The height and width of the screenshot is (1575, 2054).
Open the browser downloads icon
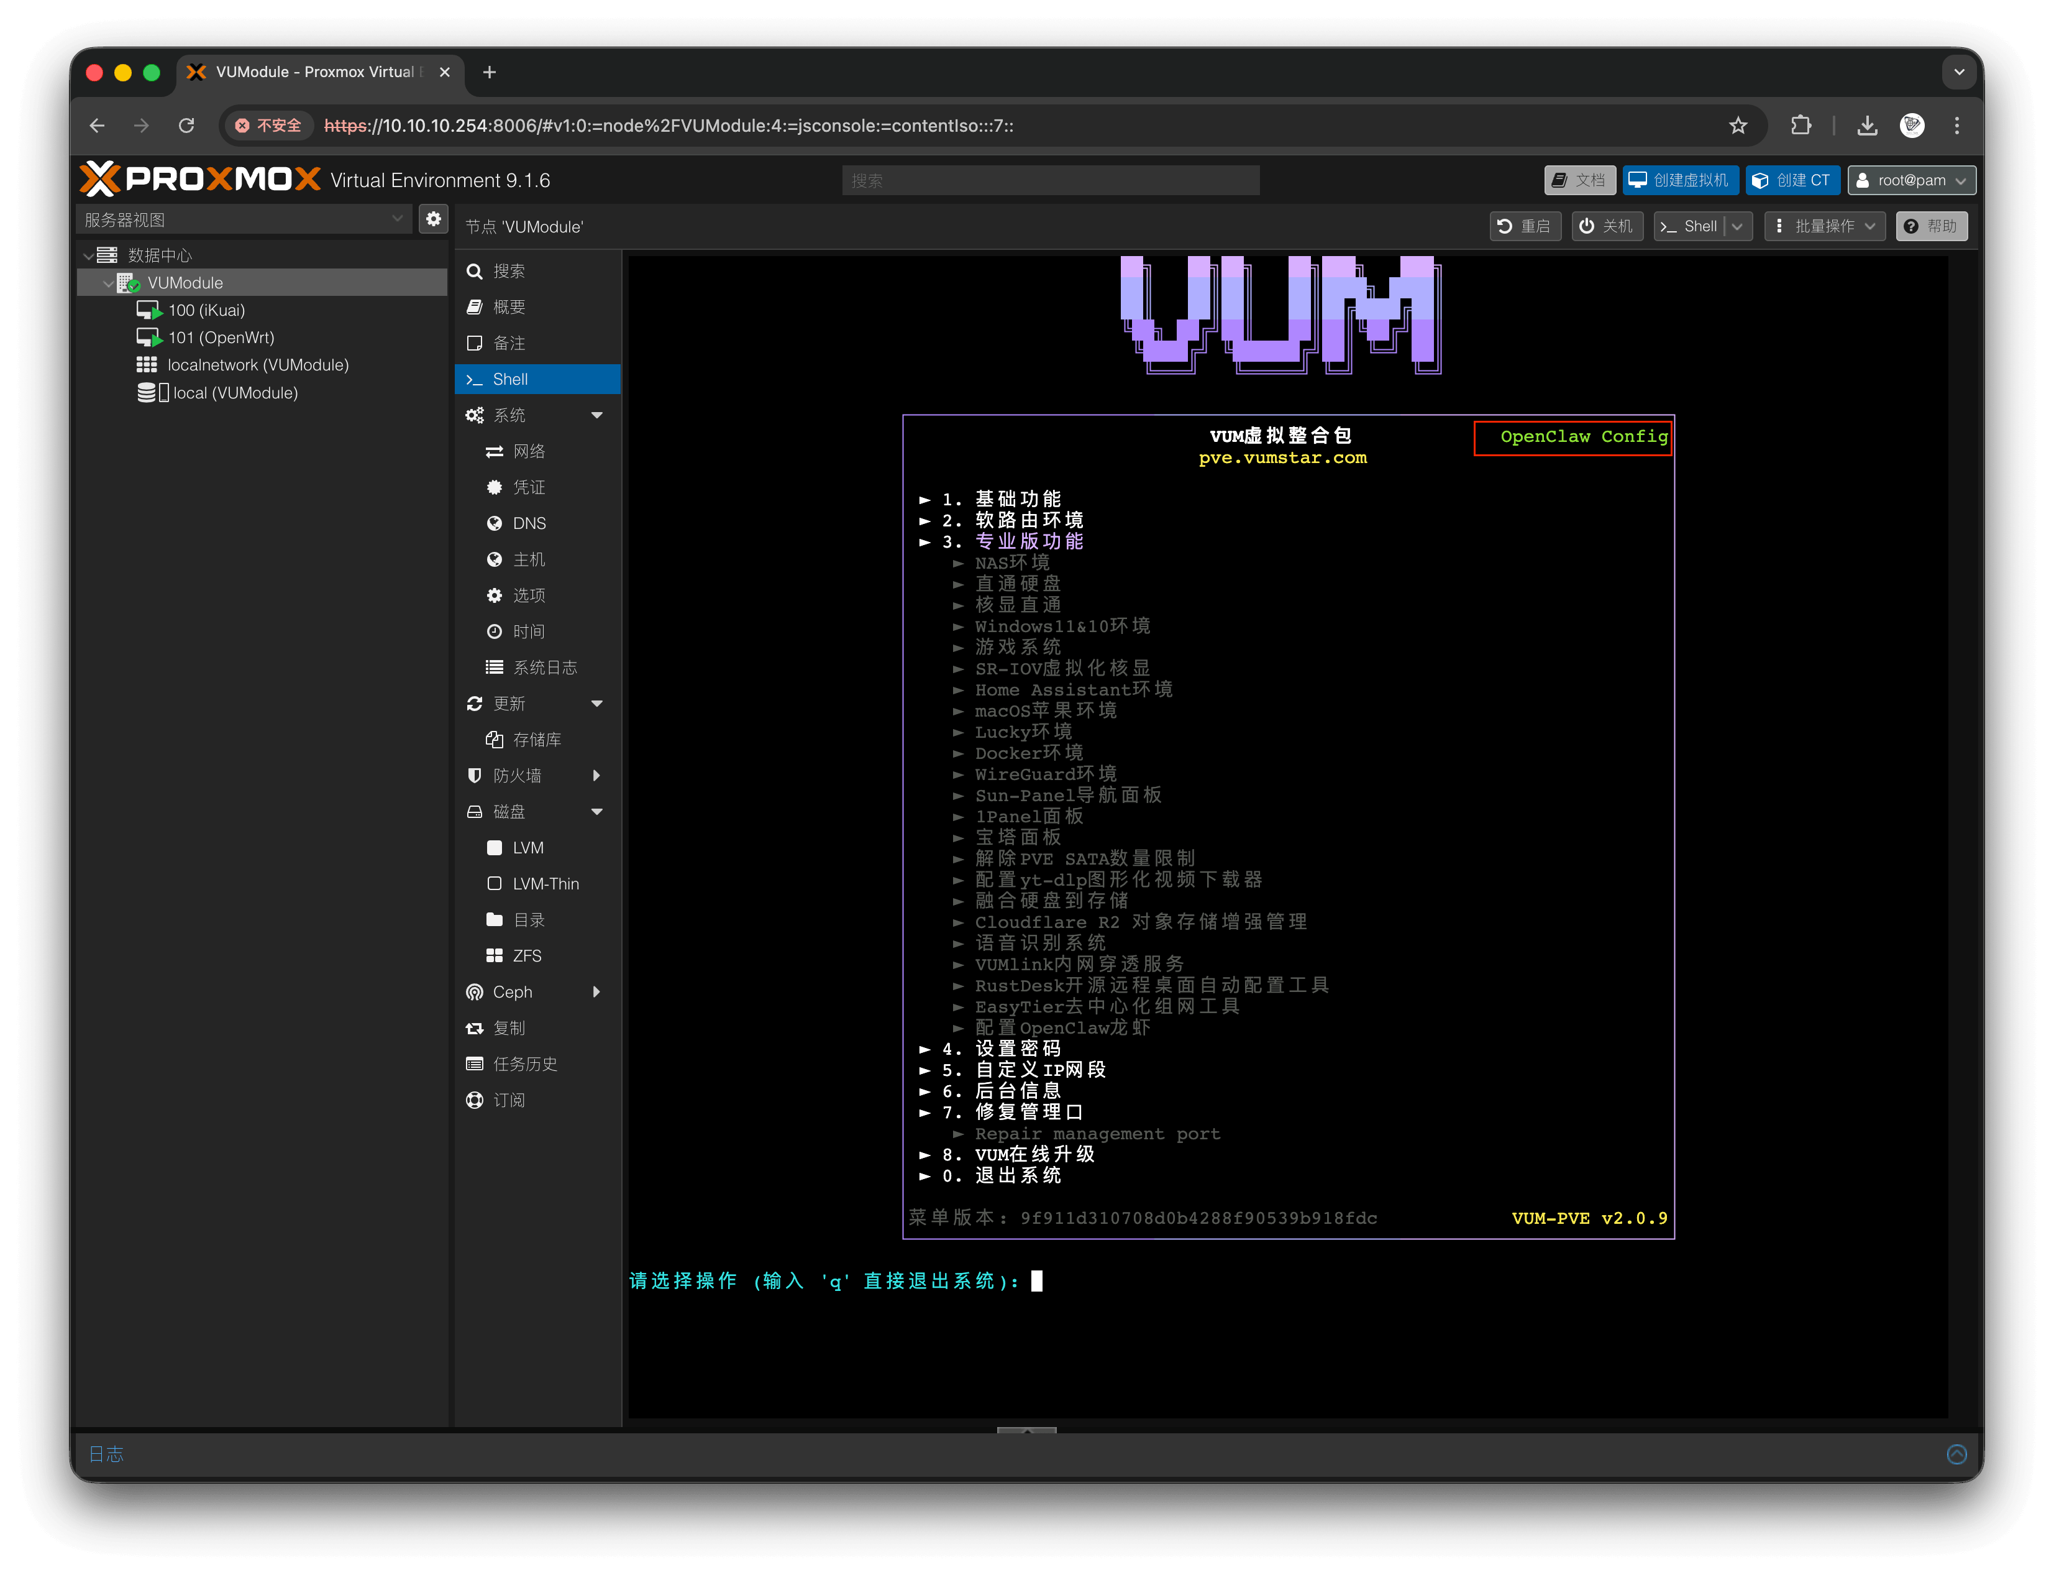click(1866, 126)
